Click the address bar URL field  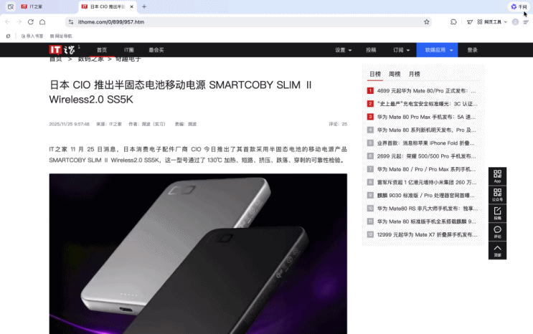click(248, 22)
